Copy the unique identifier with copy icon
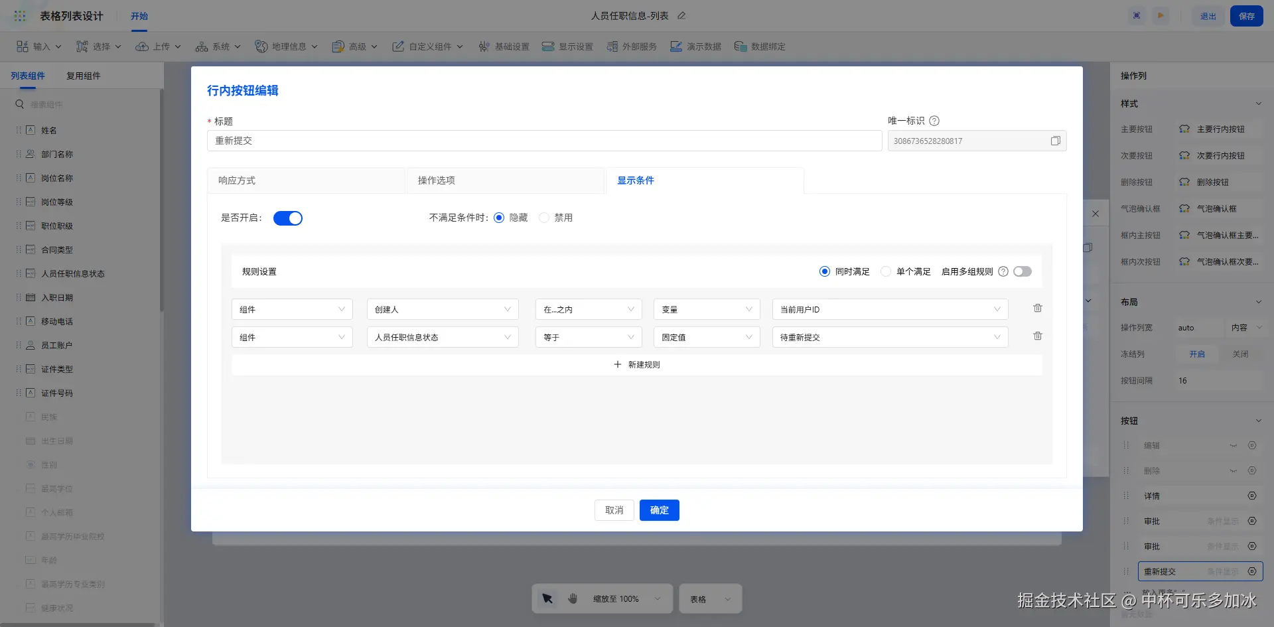1274x627 pixels. point(1055,141)
